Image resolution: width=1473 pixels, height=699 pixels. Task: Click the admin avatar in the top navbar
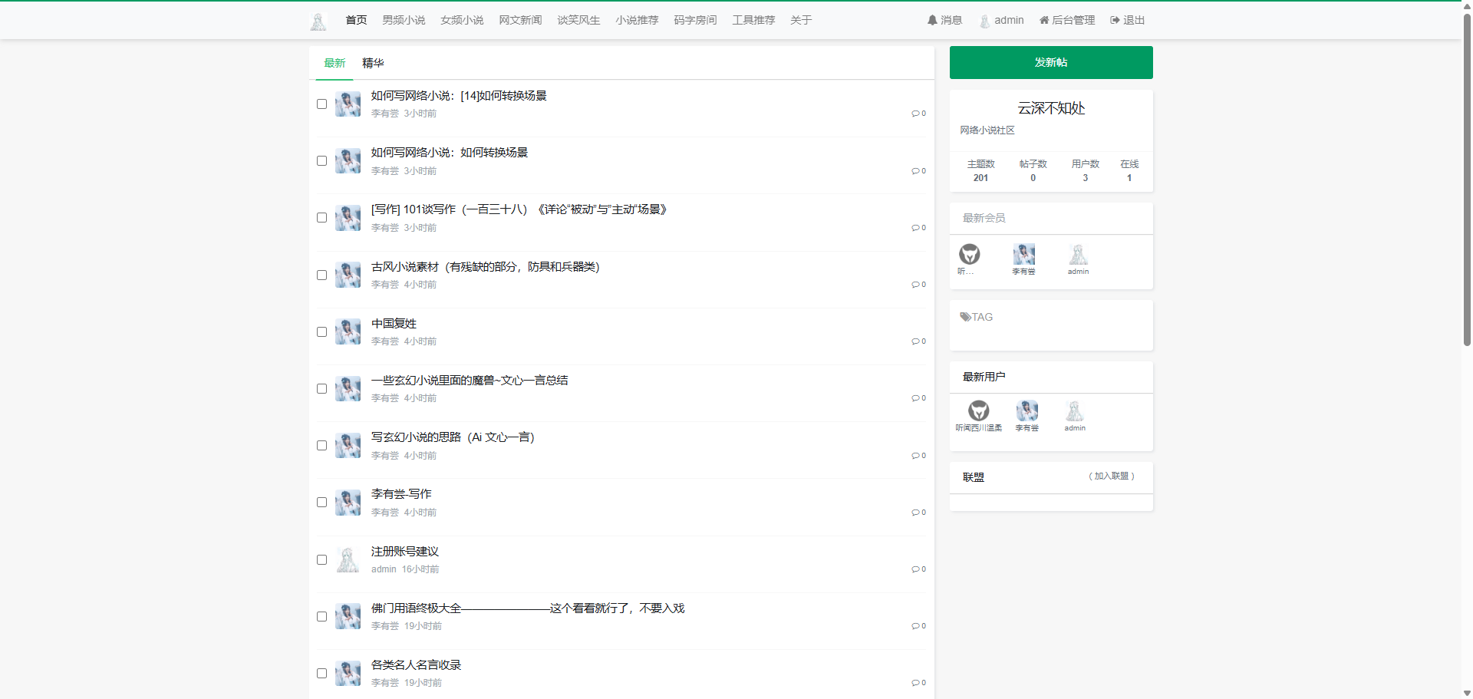click(984, 21)
